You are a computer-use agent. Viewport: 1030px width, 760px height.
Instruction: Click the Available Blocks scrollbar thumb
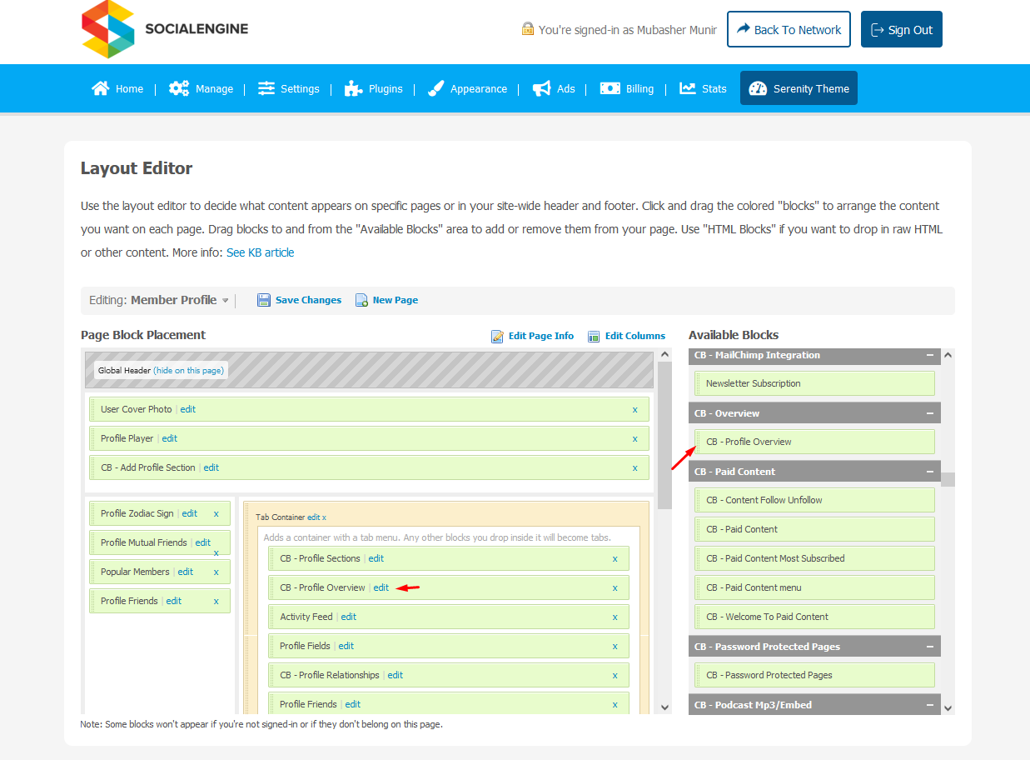click(x=948, y=479)
